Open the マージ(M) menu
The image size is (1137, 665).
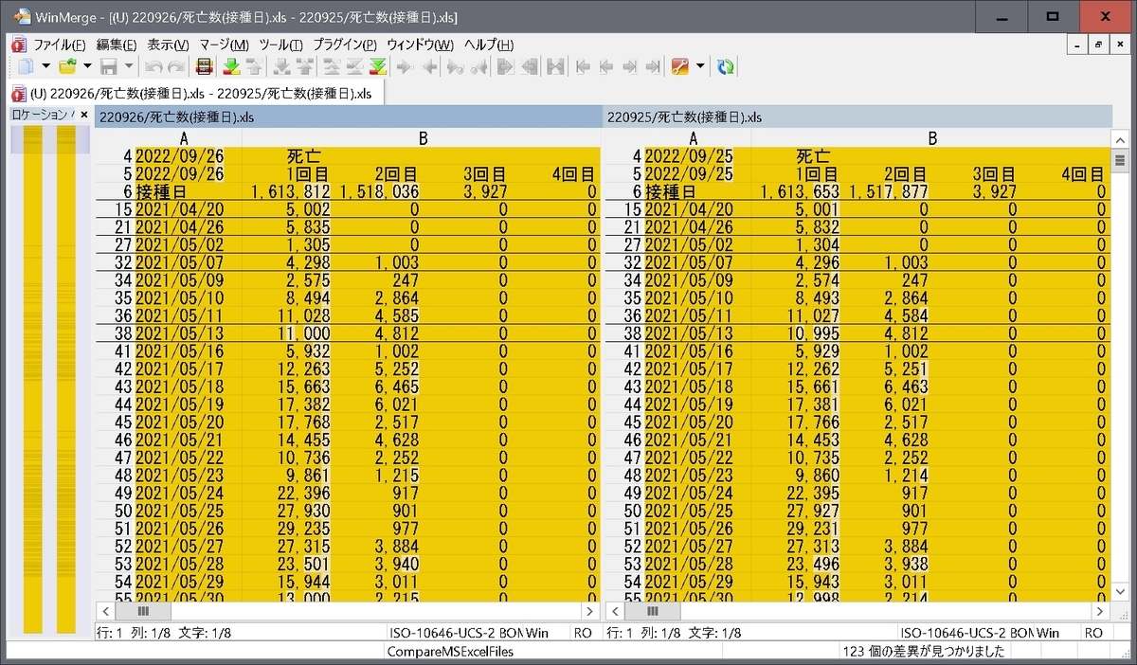(x=225, y=45)
